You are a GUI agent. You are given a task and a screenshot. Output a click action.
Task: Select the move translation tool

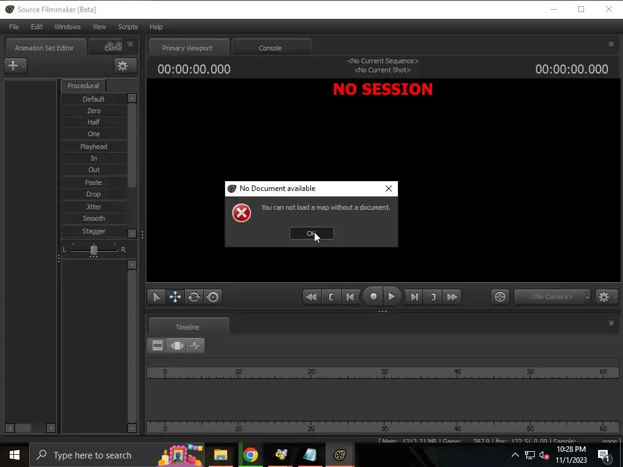(x=175, y=297)
